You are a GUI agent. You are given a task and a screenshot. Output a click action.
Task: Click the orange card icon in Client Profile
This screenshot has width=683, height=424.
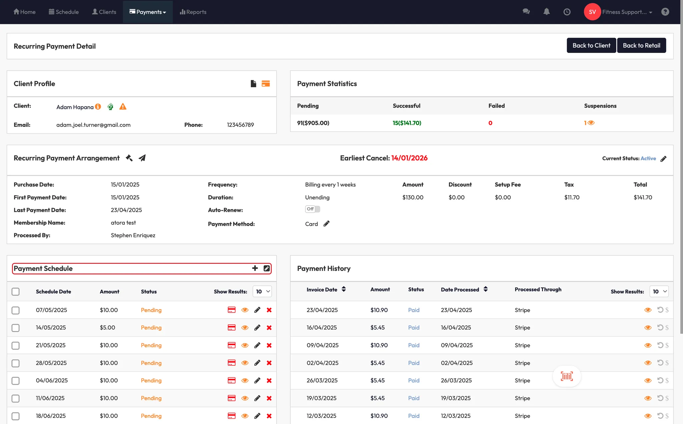(x=266, y=84)
